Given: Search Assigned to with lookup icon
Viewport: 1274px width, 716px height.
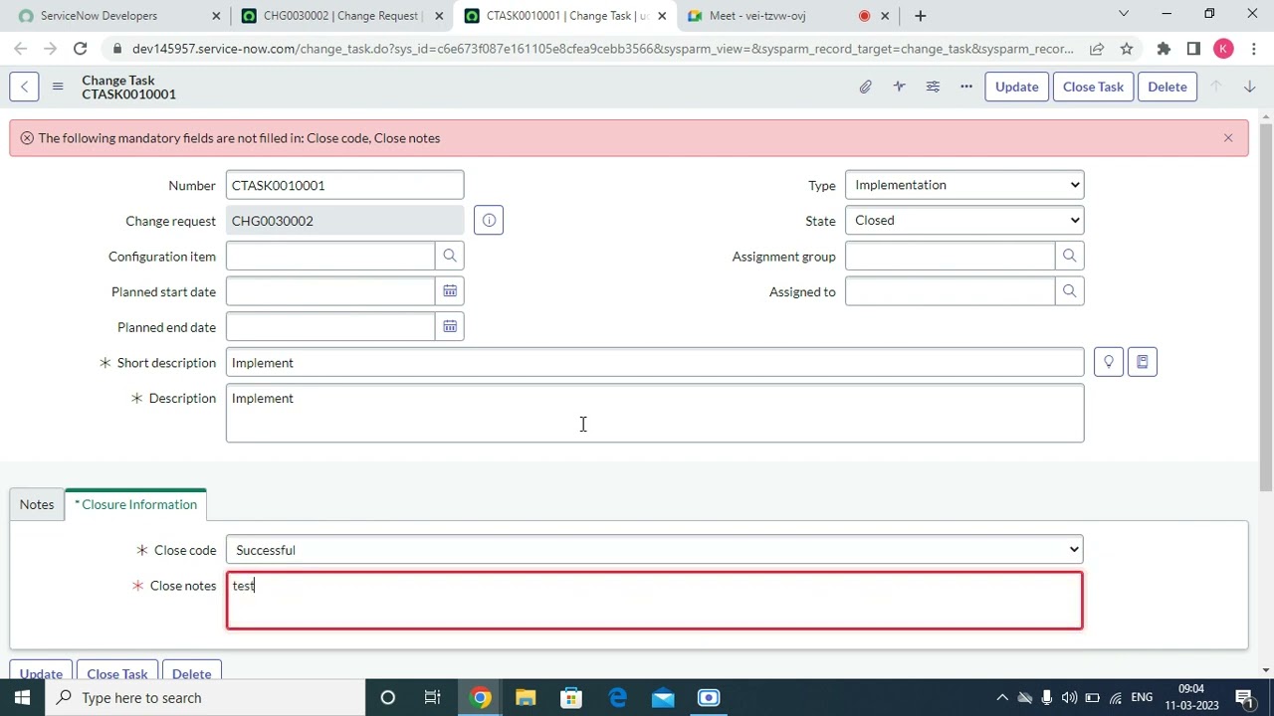Looking at the screenshot, I should point(1069,291).
